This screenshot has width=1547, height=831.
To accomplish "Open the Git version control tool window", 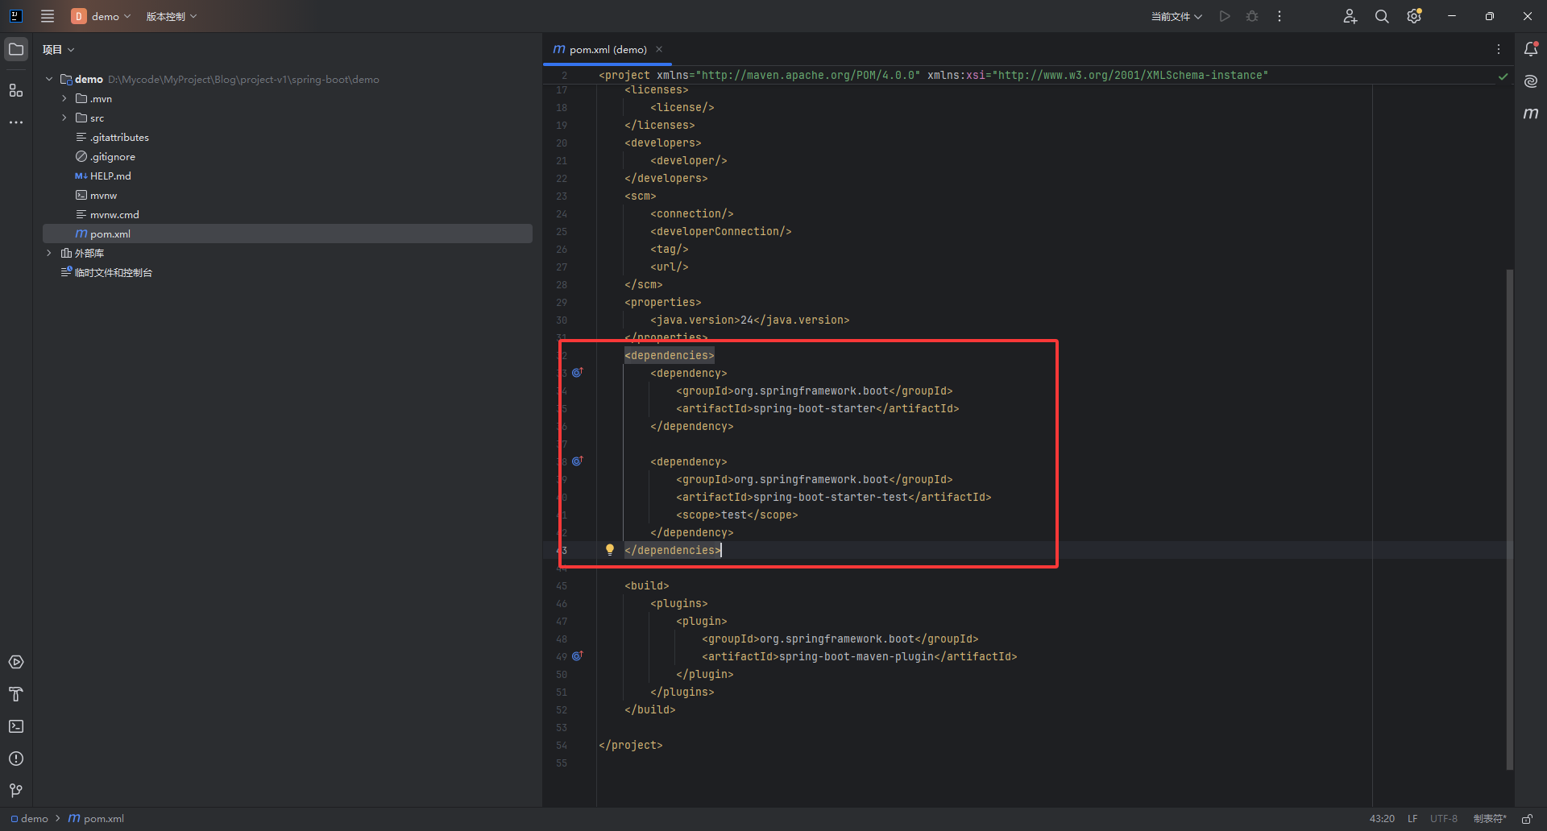I will [x=16, y=791].
